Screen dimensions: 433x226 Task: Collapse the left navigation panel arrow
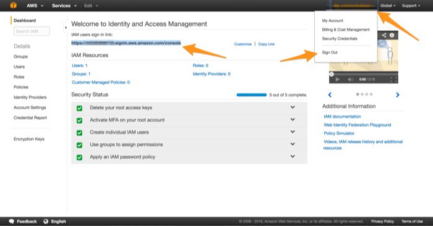coord(66,27)
